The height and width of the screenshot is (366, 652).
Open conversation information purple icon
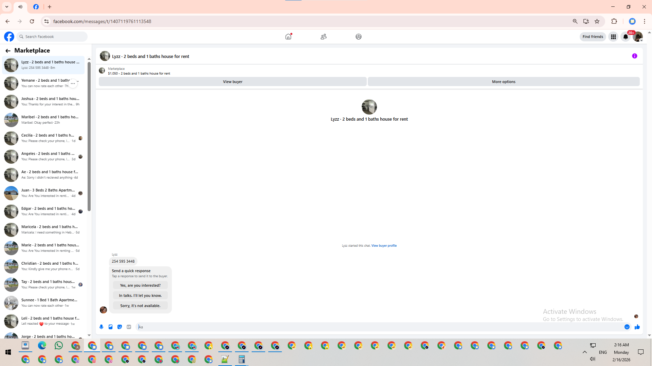(x=634, y=56)
